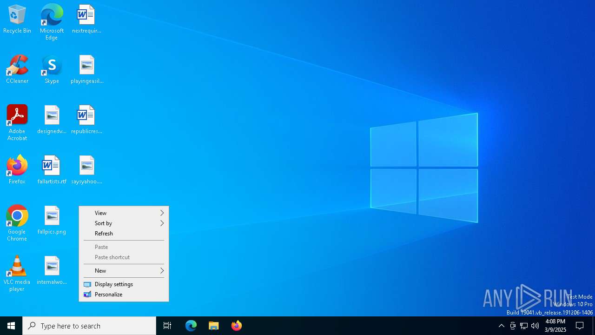595x335 pixels.
Task: Select the playingeasil... image file
Action: point(87,70)
